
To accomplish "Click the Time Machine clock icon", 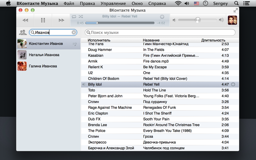I will pos(205,3).
